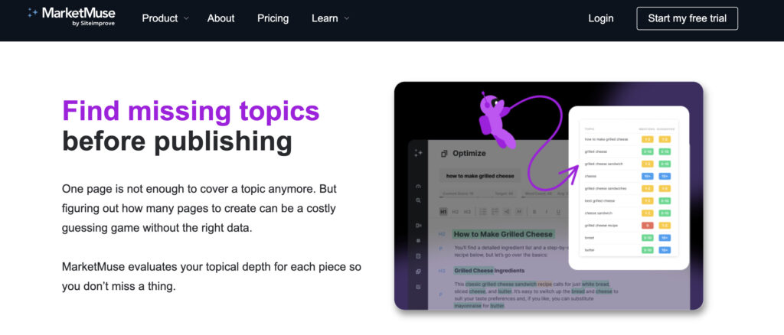Go to the About page
Viewport: 784px width, 335px height.
pos(221,18)
